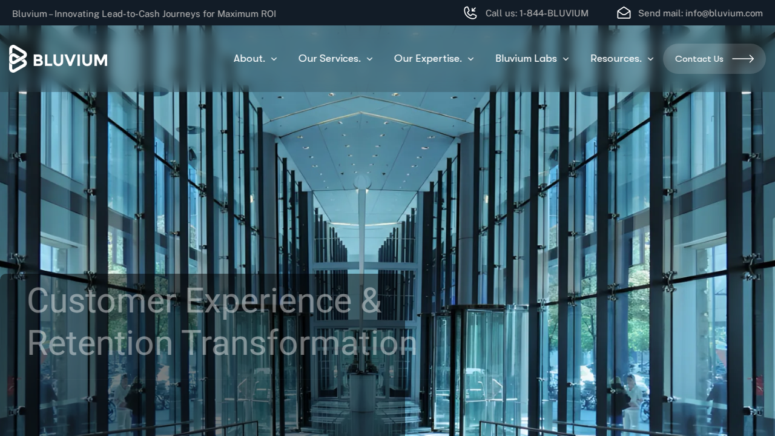Viewport: 775px width, 436px height.
Task: Click the info@bluvium.com mail link
Action: (701, 13)
